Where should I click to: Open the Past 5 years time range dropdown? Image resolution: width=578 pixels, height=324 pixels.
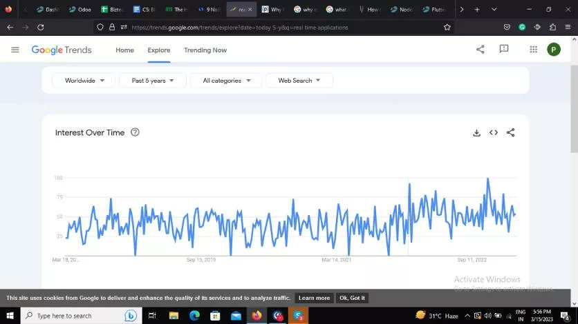pos(153,81)
